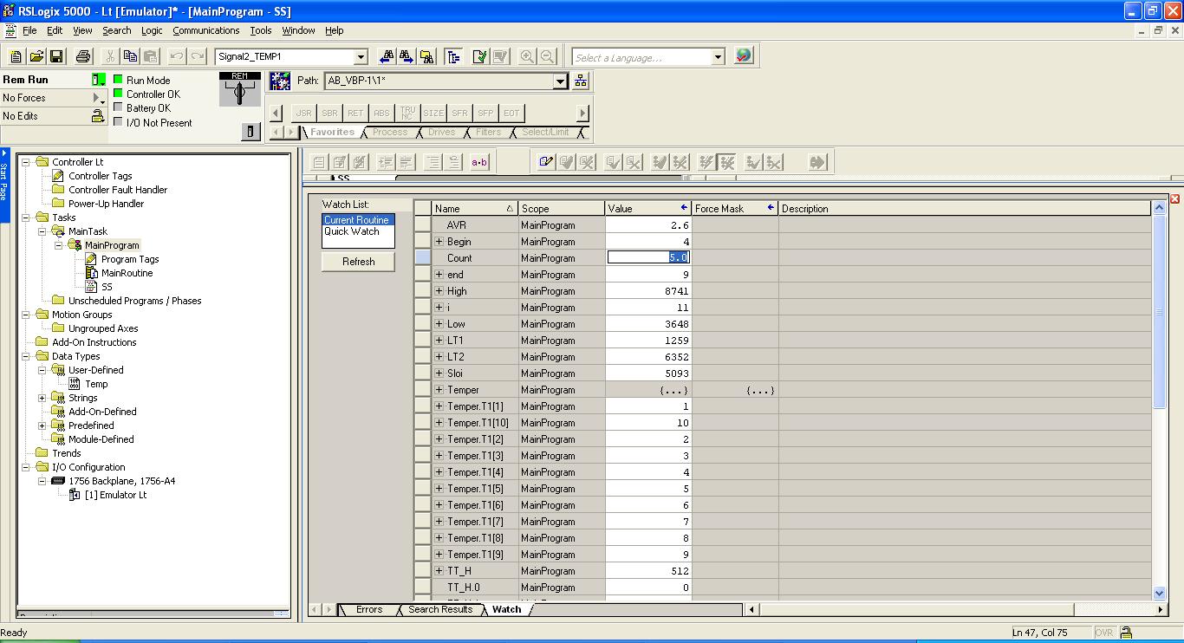Open the Communications menu
Screen dimensions: 1184x643
206,30
